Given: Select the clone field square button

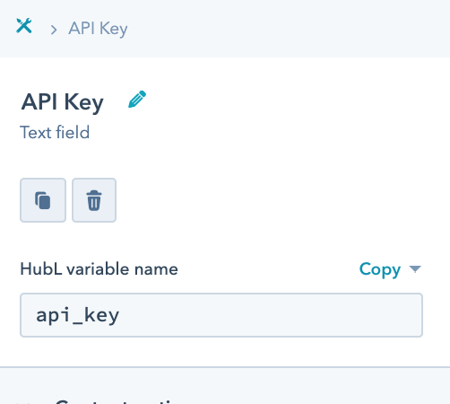Looking at the screenshot, I should click(x=43, y=200).
